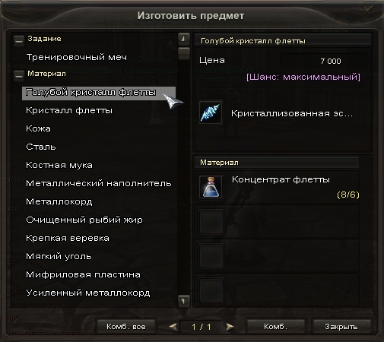Collapse the Материал category
The height and width of the screenshot is (342, 384).
coord(19,75)
